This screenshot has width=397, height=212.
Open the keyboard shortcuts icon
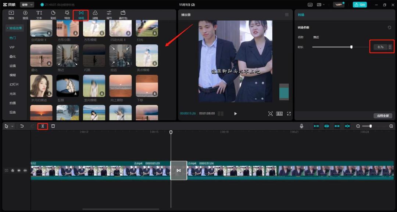tap(310, 4)
